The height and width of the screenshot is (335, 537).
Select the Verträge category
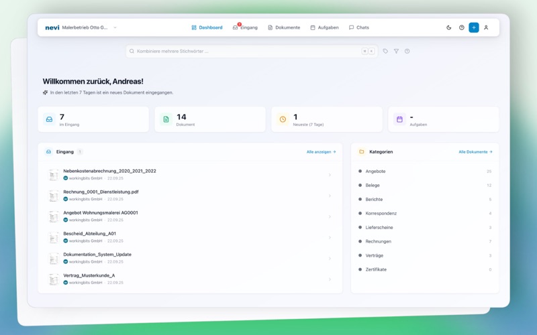click(x=425, y=255)
